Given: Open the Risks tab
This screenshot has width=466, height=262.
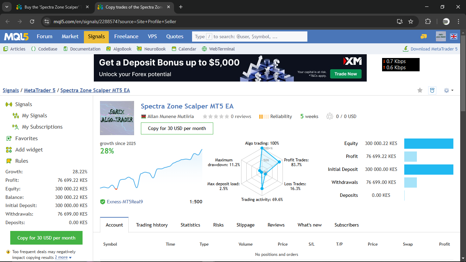Looking at the screenshot, I should [x=218, y=225].
